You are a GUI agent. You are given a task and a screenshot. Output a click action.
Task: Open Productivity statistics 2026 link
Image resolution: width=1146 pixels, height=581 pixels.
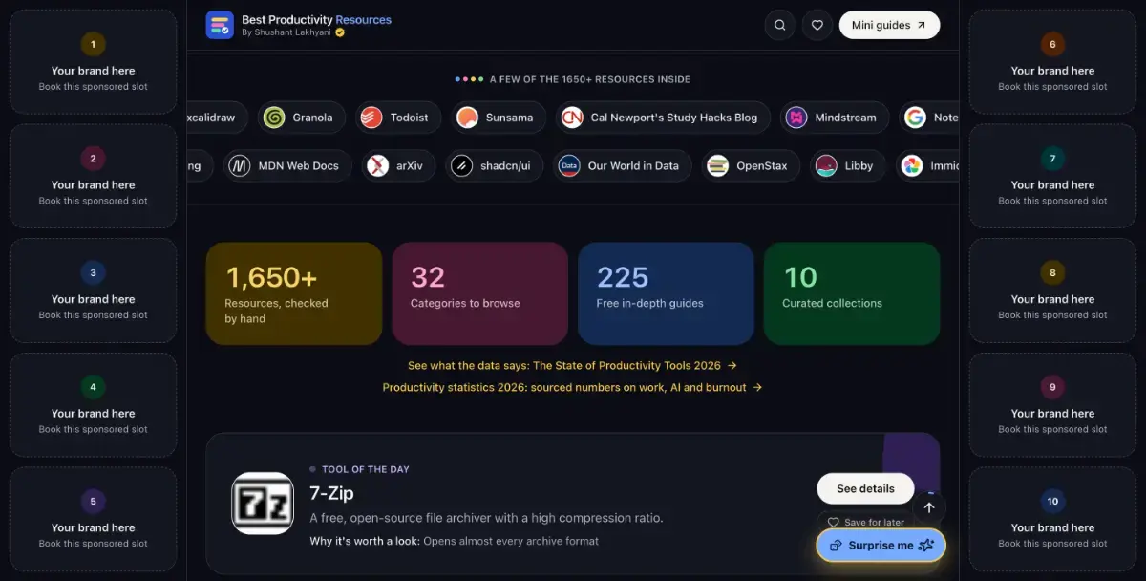click(x=572, y=387)
